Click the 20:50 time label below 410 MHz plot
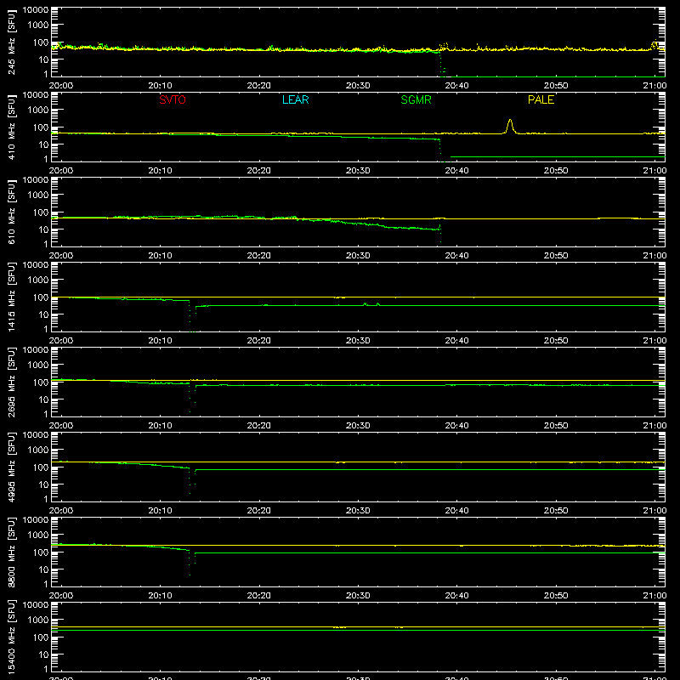Viewport: 680px width, 680px height. [x=556, y=171]
